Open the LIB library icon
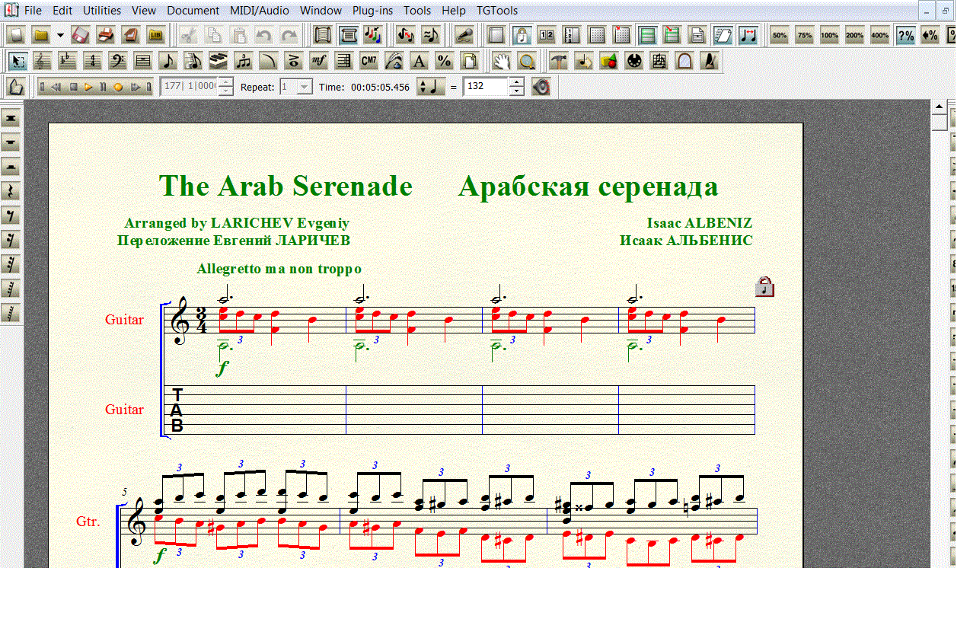 (x=156, y=35)
